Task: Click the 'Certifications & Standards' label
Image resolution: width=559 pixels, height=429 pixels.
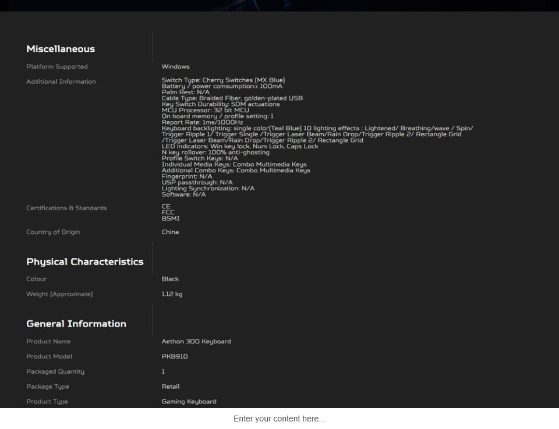Action: pyautogui.click(x=66, y=208)
